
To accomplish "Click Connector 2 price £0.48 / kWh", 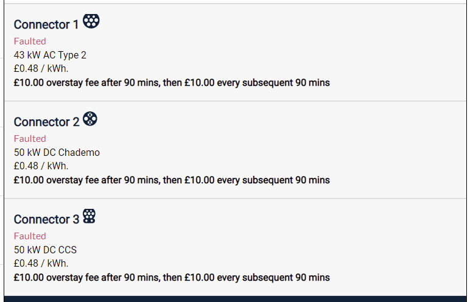I will tap(41, 166).
